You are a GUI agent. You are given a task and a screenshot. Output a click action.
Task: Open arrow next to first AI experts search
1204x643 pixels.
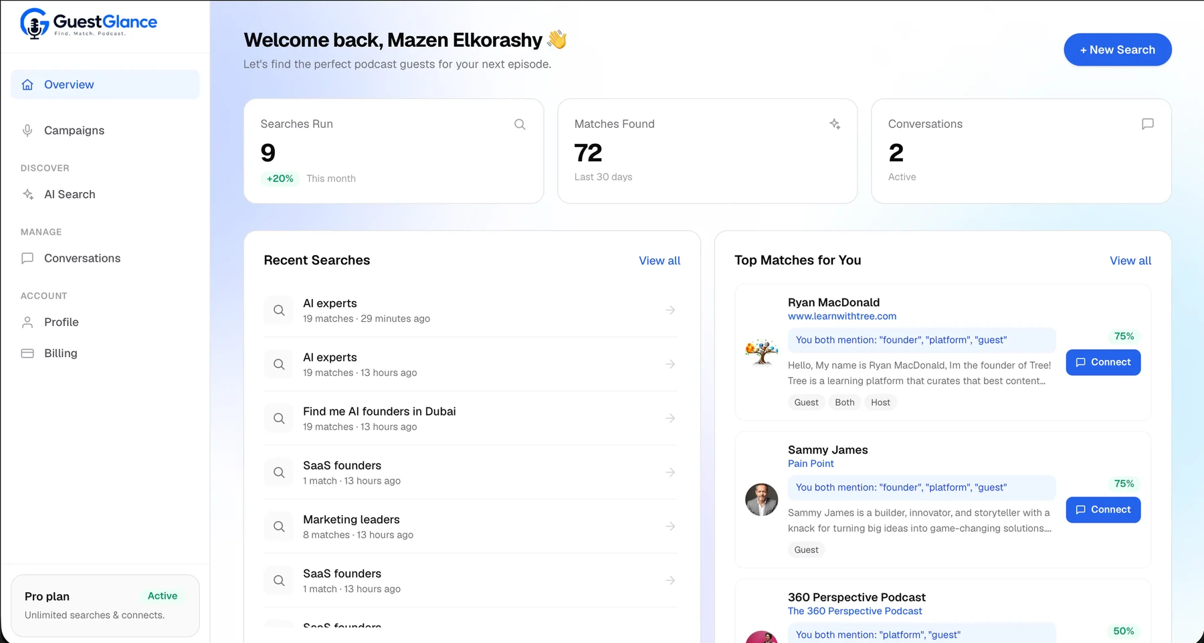click(670, 310)
